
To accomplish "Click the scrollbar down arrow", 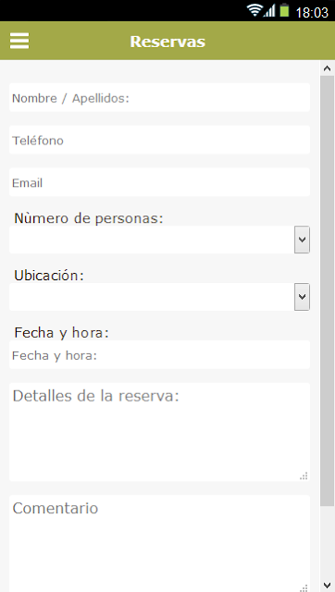I will point(327,585).
